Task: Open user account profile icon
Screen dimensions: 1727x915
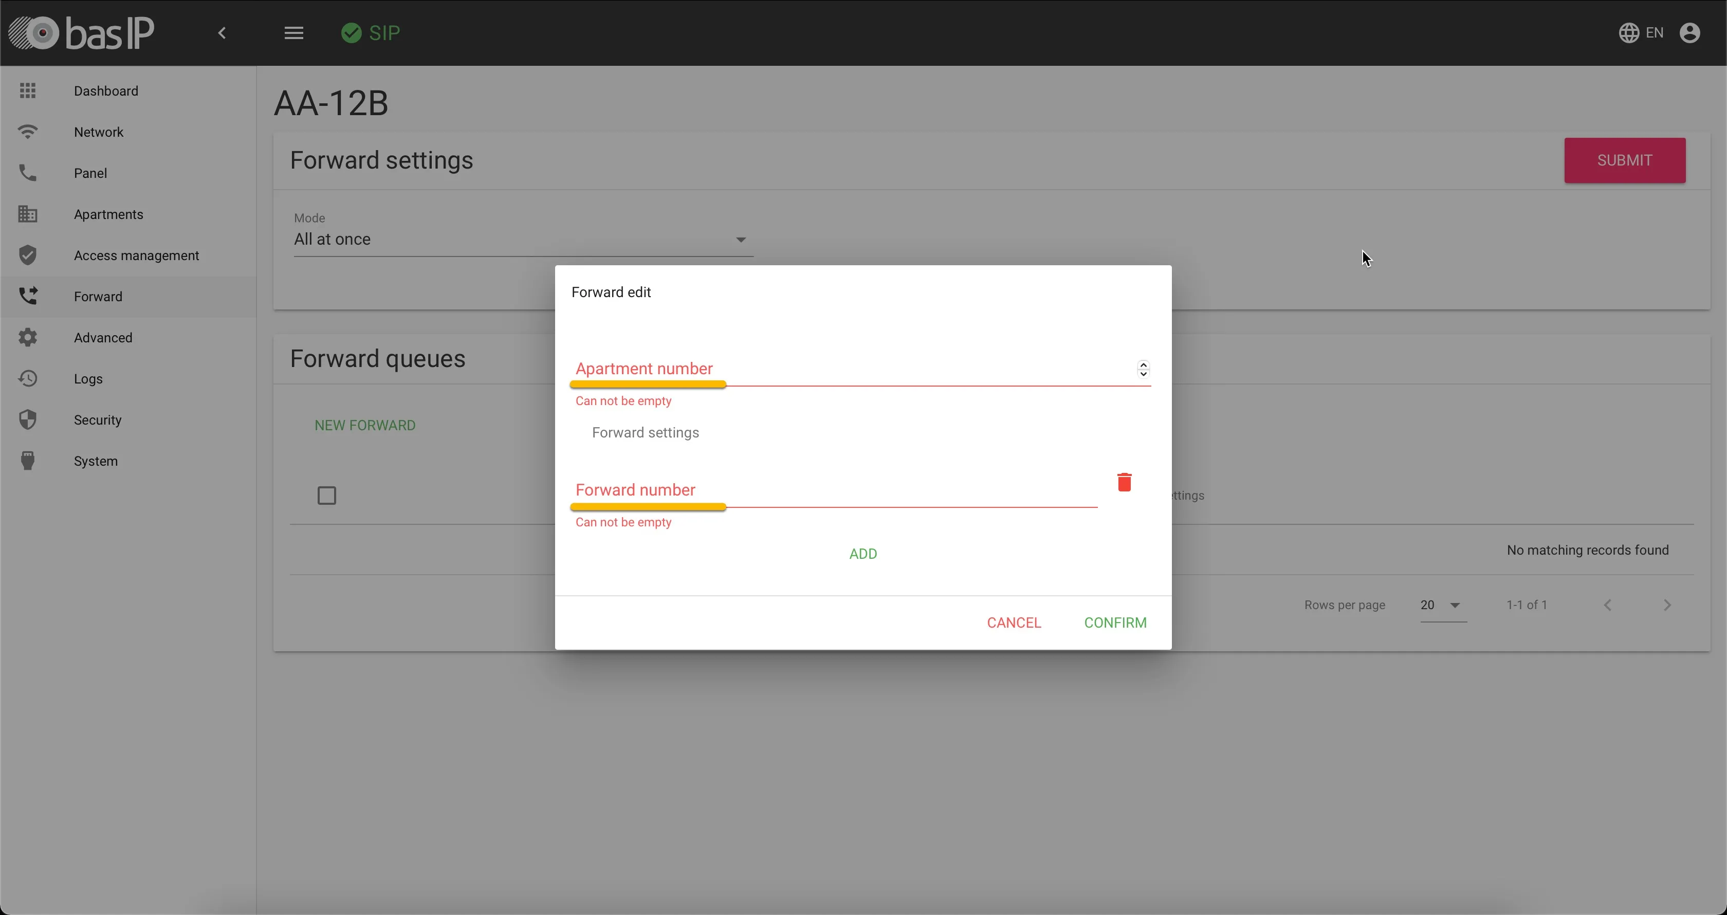Action: pos(1689,33)
